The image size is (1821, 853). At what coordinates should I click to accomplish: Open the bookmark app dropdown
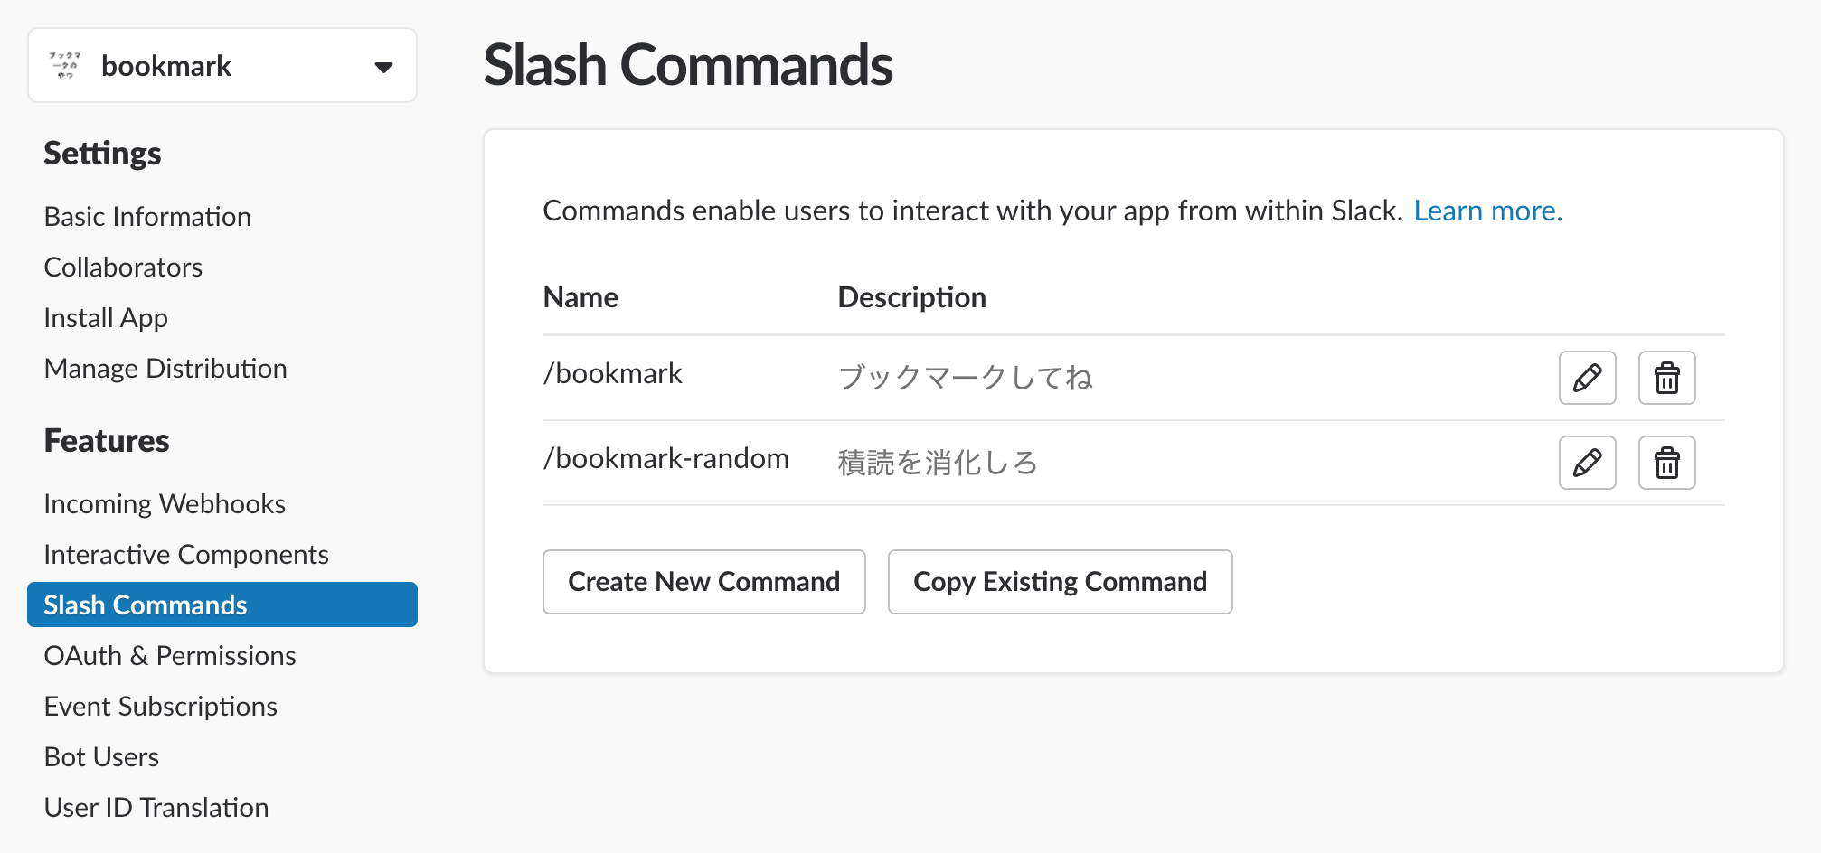pos(222,65)
